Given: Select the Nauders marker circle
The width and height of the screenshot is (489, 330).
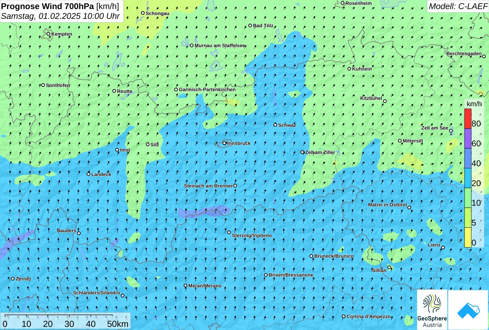Looking at the screenshot, I should [x=79, y=233].
